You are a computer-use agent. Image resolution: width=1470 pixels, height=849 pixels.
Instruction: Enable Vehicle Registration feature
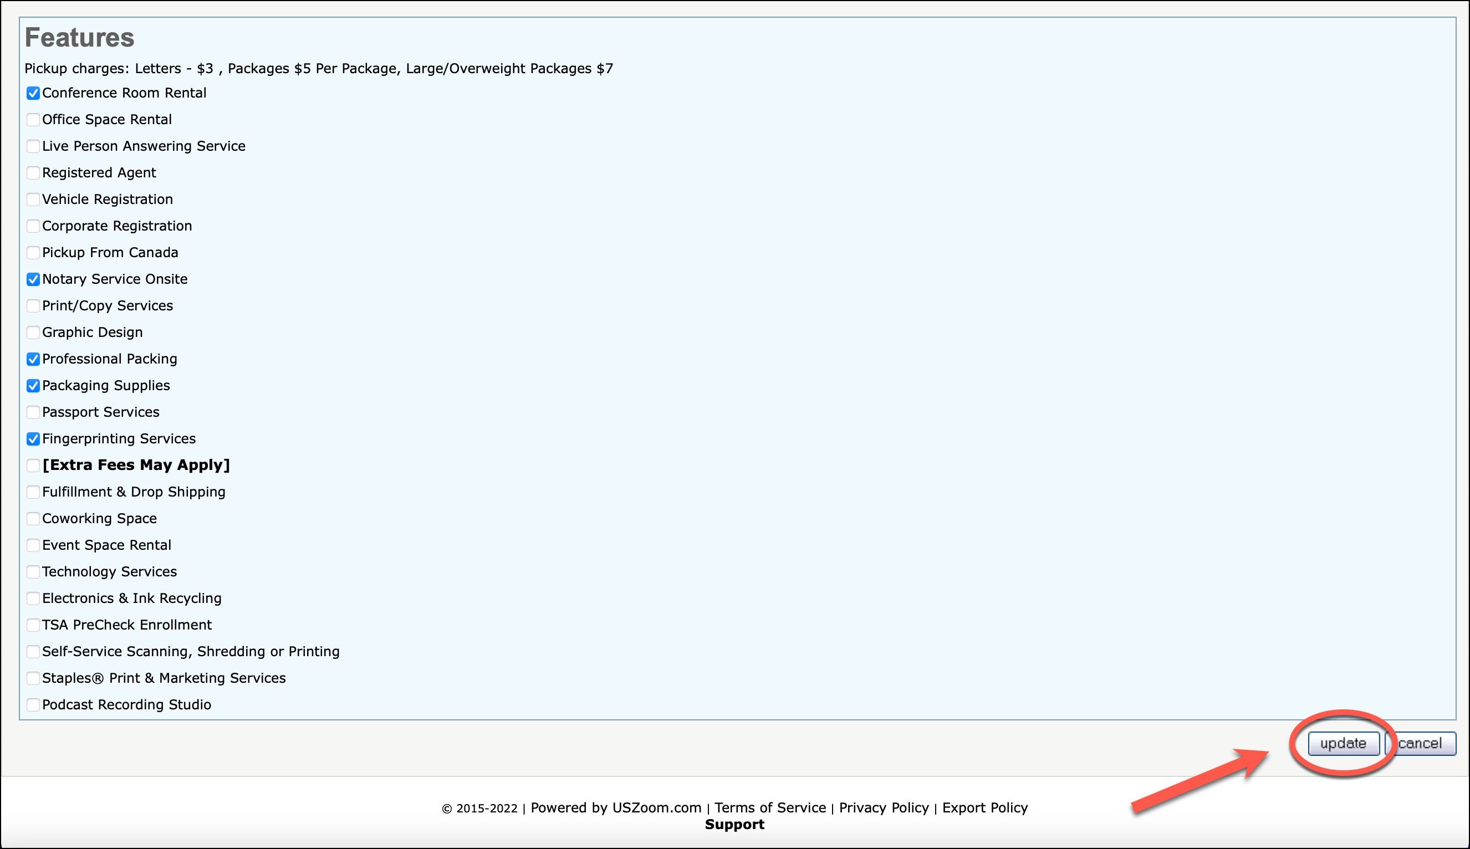(33, 200)
